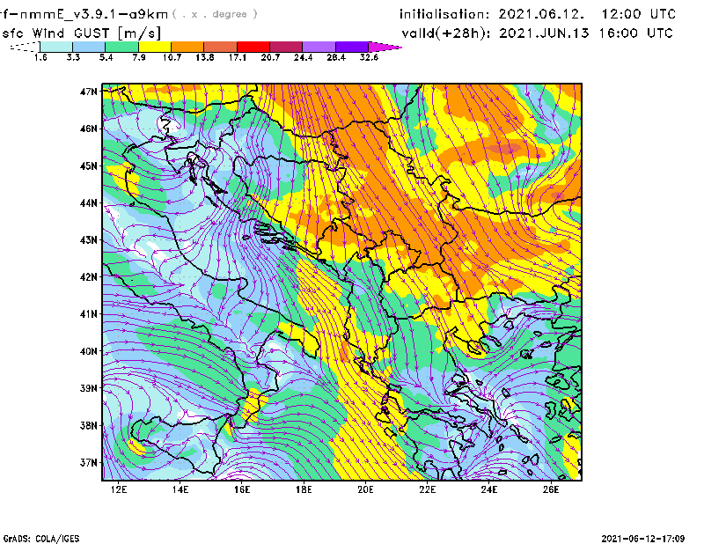Viewport: 704px width, 544px height.
Task: Click the 40N latitude label
Action: point(89,351)
